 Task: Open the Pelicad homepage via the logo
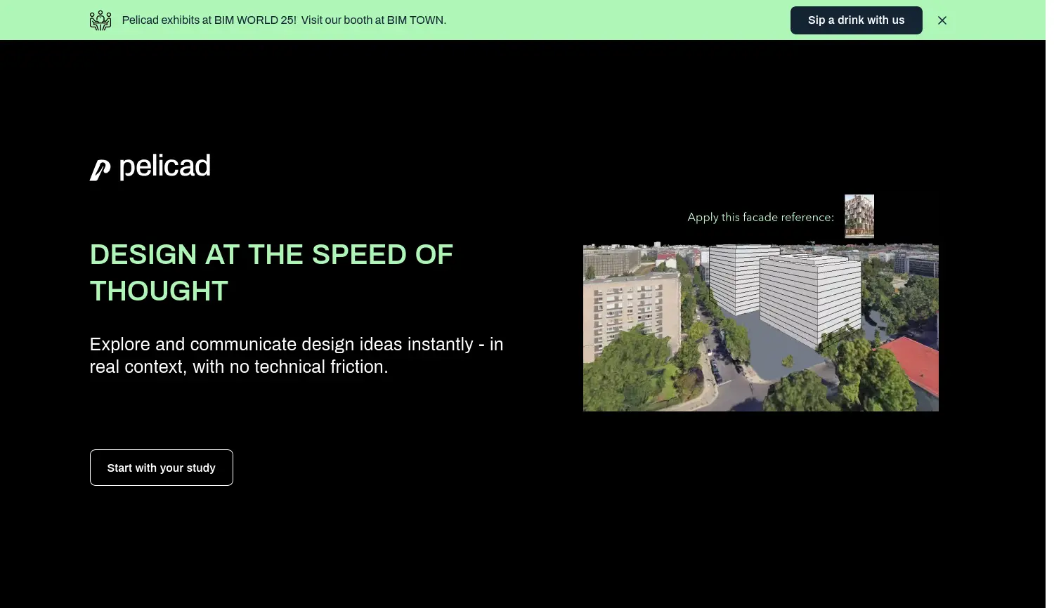coord(150,167)
